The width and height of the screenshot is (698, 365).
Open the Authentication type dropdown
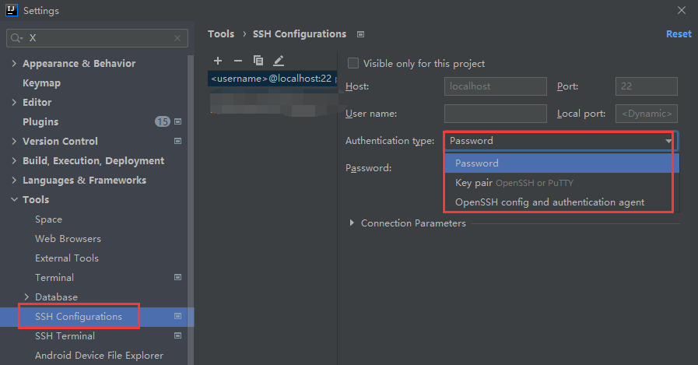561,141
